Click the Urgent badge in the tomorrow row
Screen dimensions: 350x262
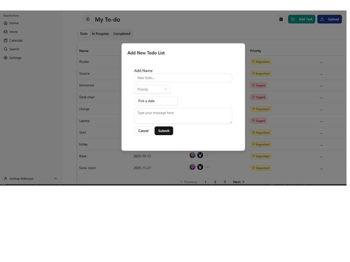point(259,85)
